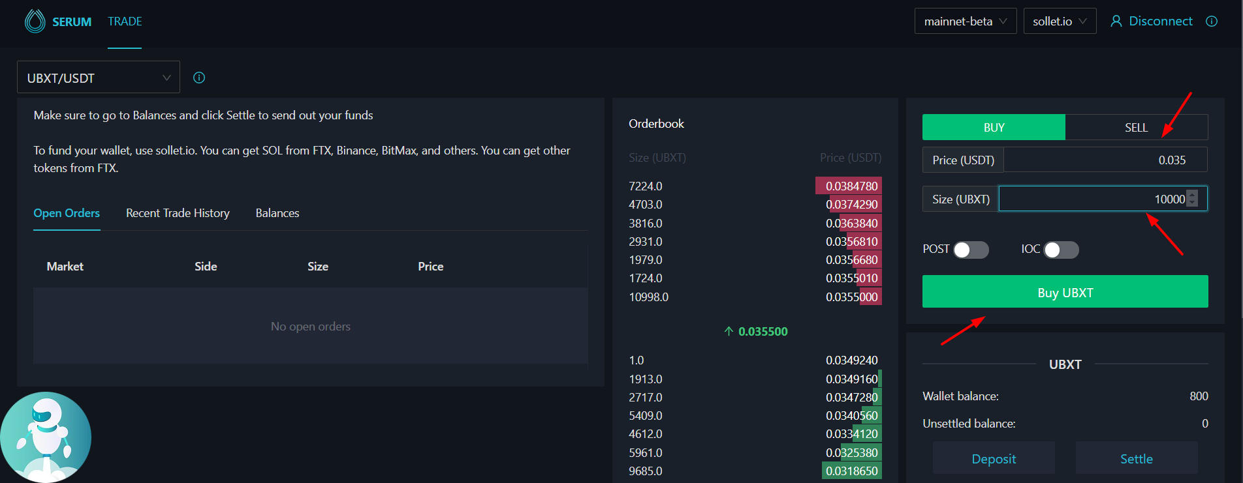
Task: Click orderbook size 4703.0
Action: tap(646, 204)
